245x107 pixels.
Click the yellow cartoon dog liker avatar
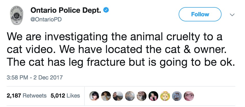tap(165, 96)
